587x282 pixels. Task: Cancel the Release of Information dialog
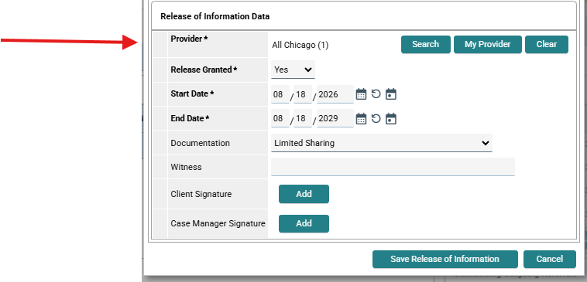tap(550, 260)
